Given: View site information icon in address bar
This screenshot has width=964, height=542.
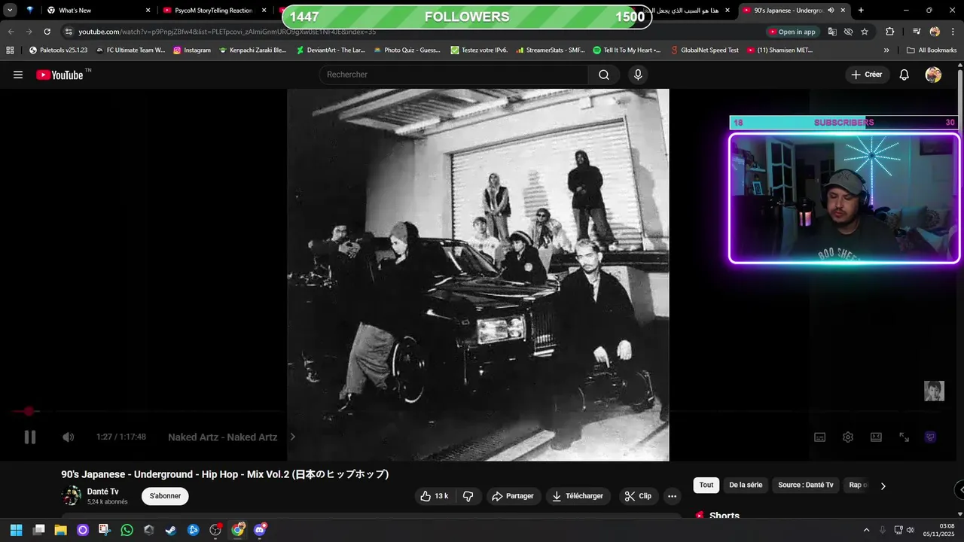Looking at the screenshot, I should [x=69, y=32].
